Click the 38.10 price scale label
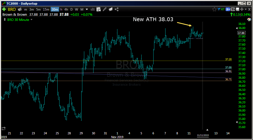 (242, 24)
